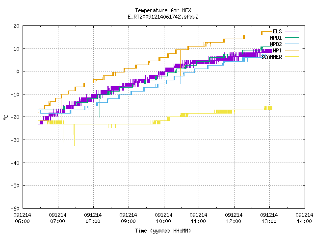Click the x-axis tick label 091214 13:00
Screen dimensions: 314x235
point(269,218)
